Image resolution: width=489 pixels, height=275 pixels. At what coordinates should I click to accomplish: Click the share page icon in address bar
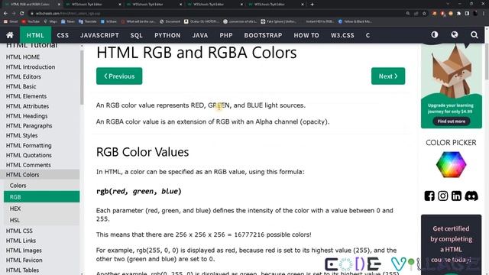(416, 14)
